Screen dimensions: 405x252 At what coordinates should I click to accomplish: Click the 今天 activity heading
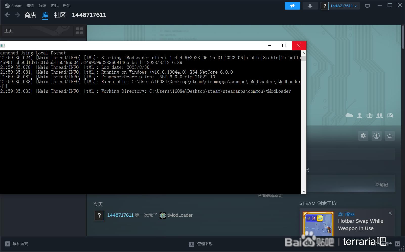tap(98, 204)
